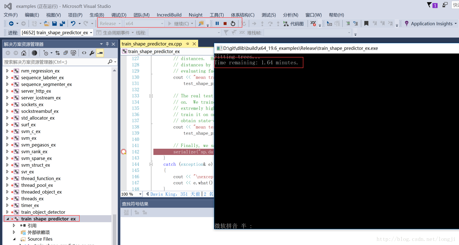The image size is (459, 245).
Task: Collapse the comment block at line 133
Action: pos(151,96)
